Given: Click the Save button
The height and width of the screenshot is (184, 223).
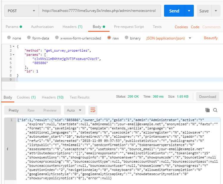Looking at the screenshot, I should click(x=204, y=11).
